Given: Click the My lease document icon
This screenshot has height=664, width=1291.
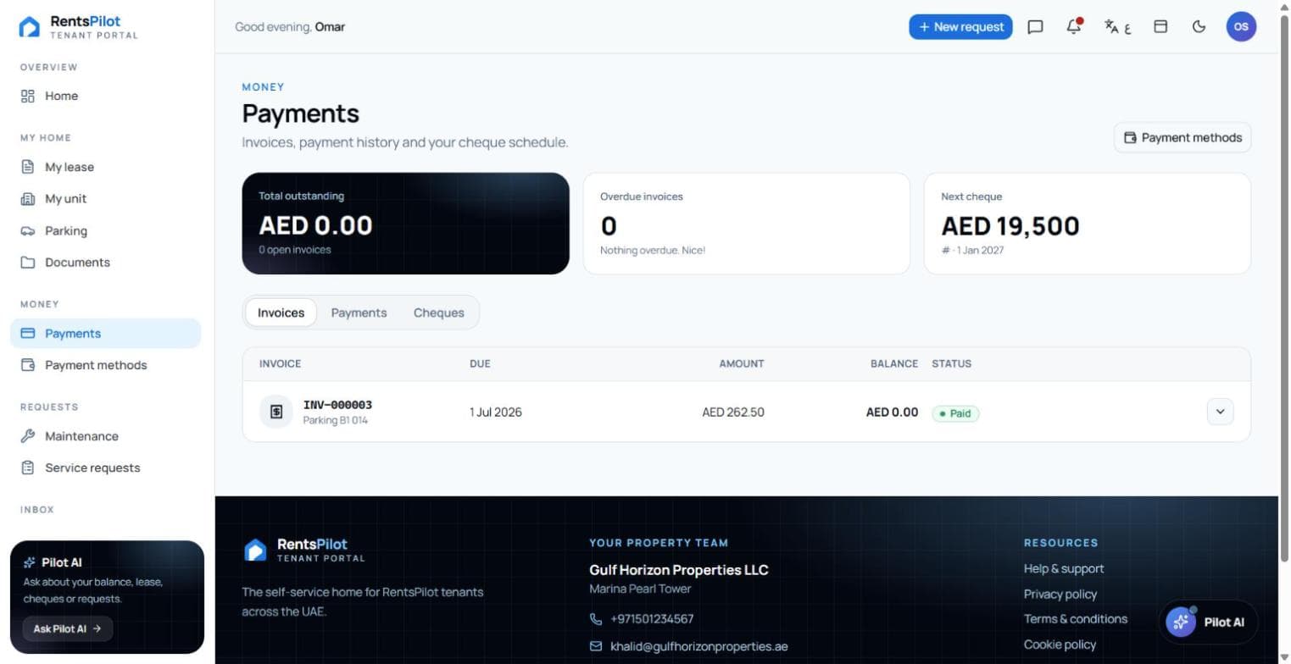Looking at the screenshot, I should 28,167.
